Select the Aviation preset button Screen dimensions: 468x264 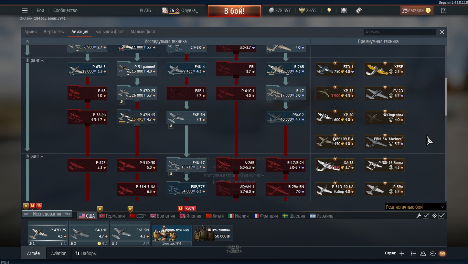(x=59, y=253)
